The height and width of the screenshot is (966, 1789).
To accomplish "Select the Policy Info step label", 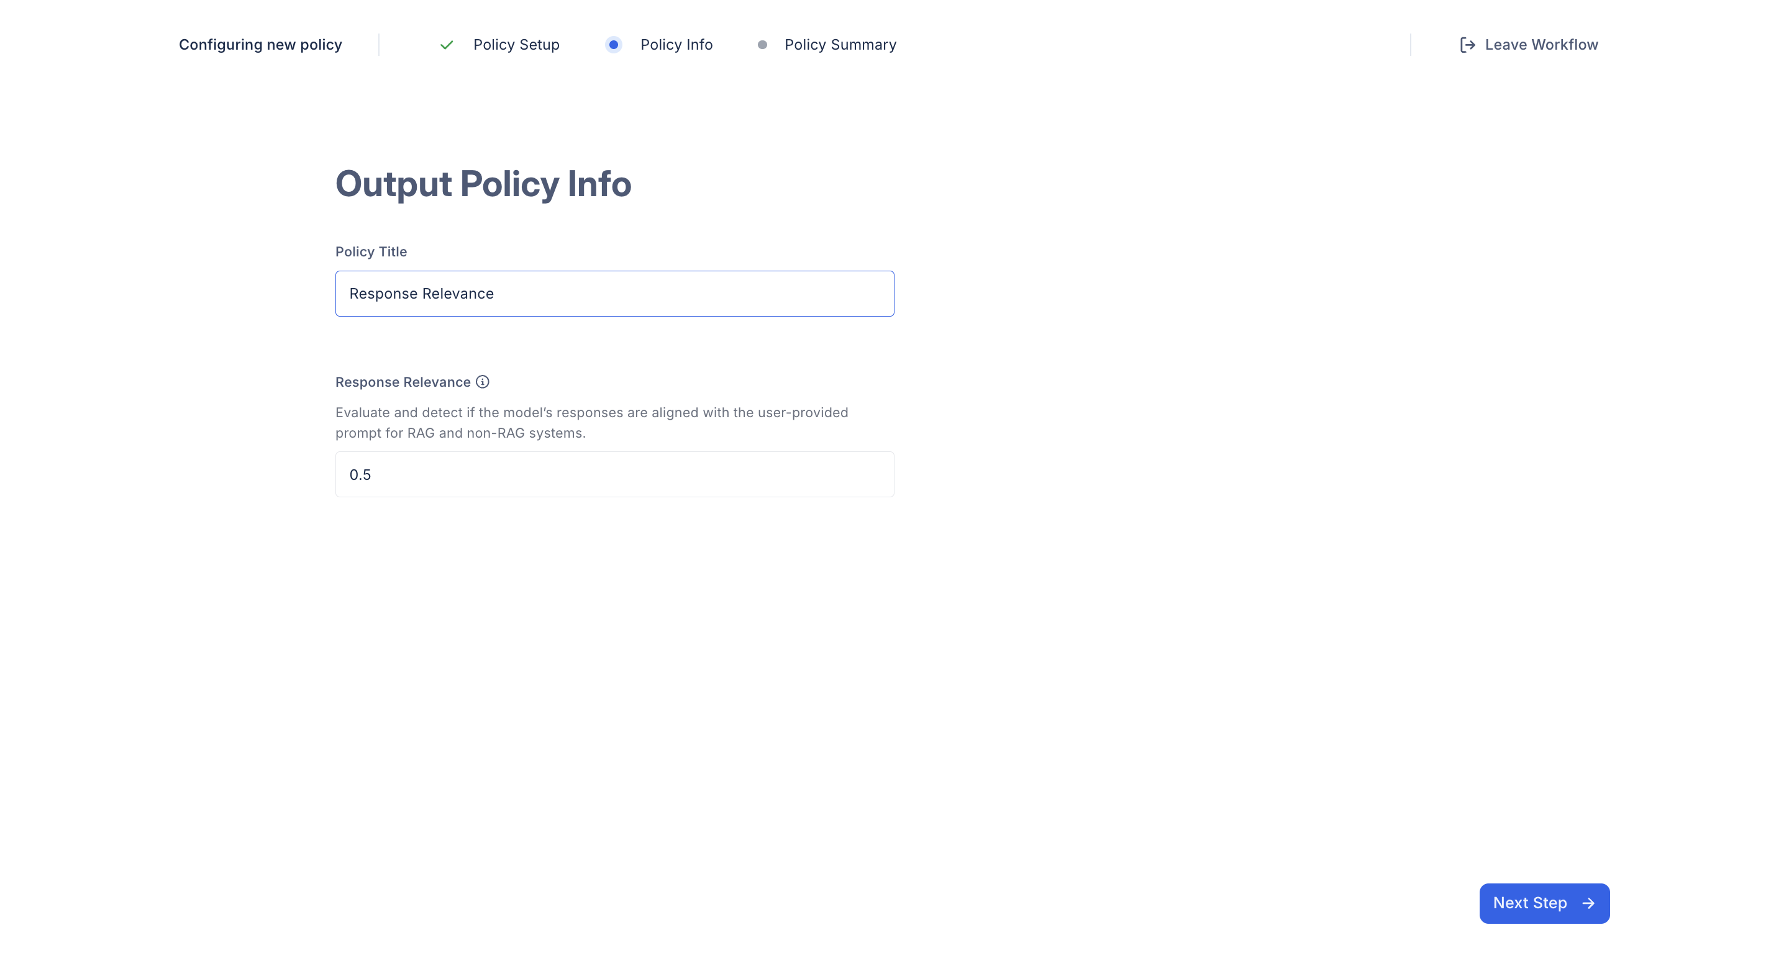I will 676,45.
